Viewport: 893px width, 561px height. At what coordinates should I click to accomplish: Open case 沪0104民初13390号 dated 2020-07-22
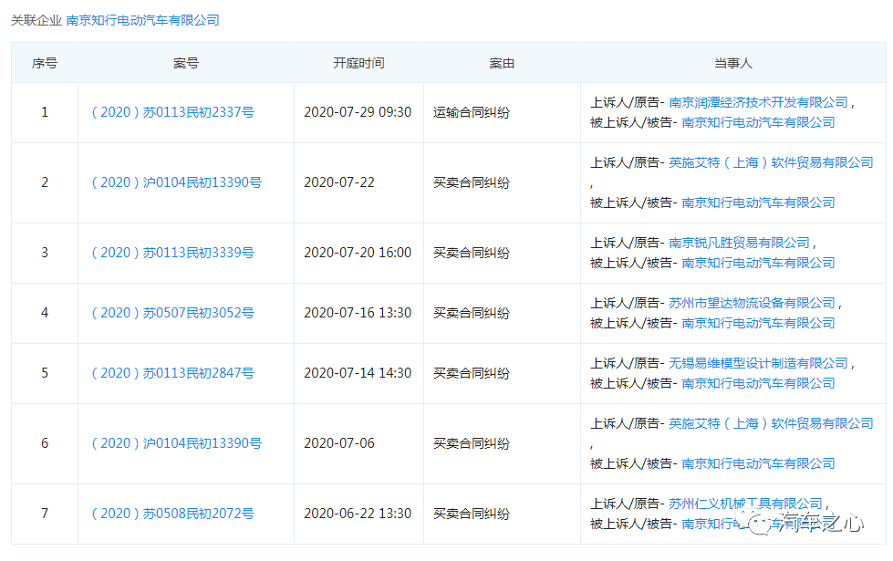177,182
